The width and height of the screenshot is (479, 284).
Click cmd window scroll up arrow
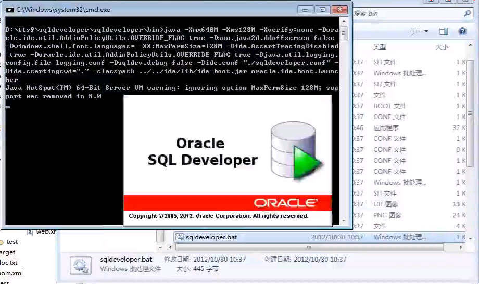click(344, 22)
